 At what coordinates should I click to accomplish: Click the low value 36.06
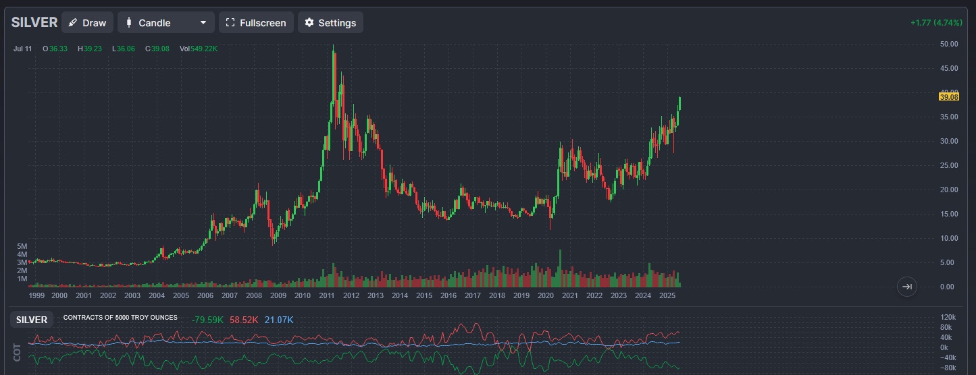(126, 49)
